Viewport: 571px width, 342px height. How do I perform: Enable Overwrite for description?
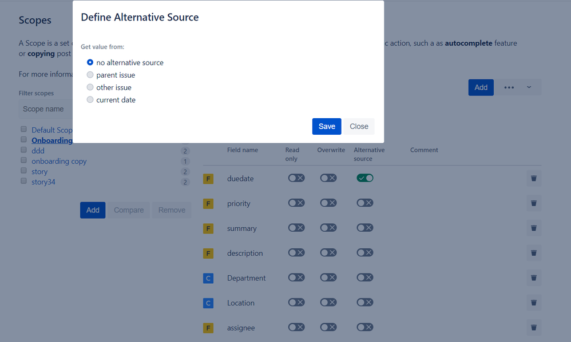coord(328,252)
